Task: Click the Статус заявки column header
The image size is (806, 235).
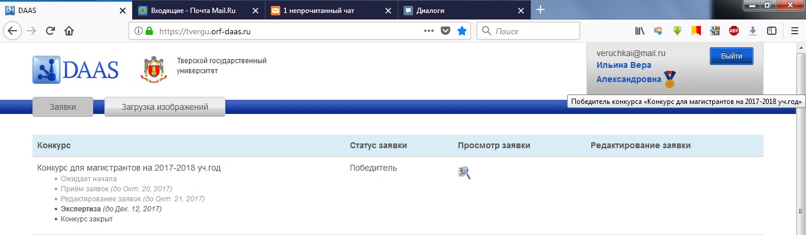Action: (x=378, y=145)
